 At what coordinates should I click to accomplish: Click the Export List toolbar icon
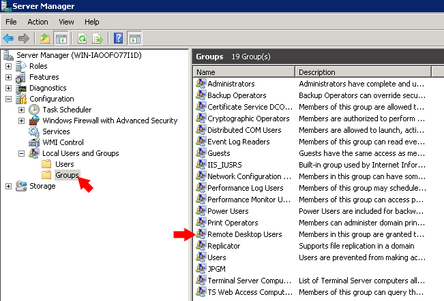tap(98, 38)
